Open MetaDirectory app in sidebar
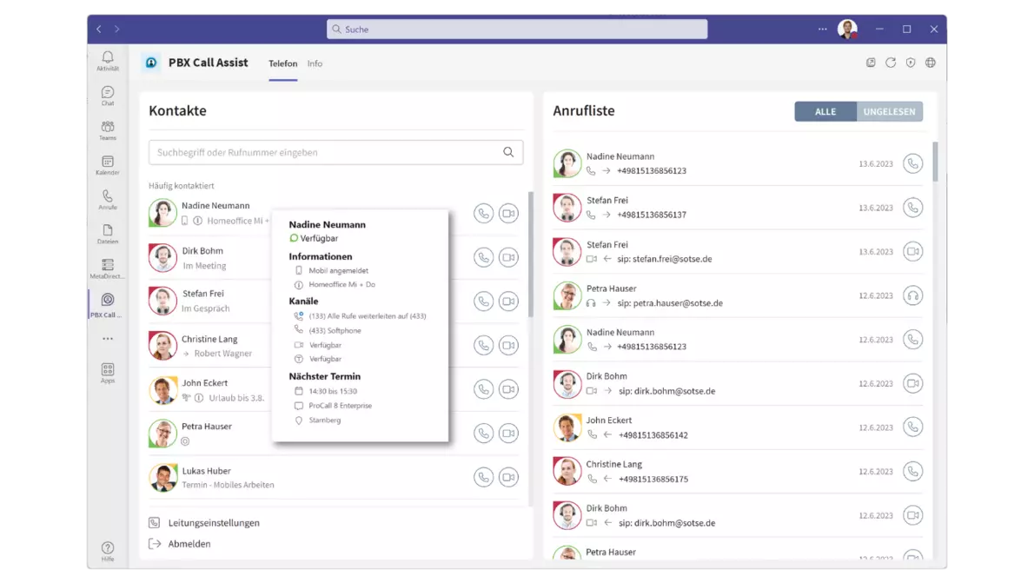 pos(108,268)
